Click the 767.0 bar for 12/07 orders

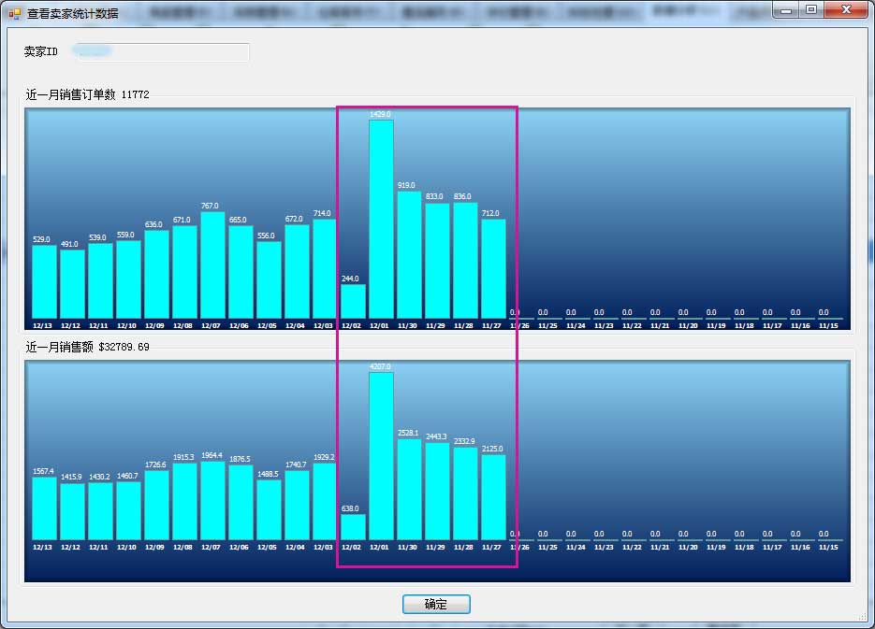(212, 264)
